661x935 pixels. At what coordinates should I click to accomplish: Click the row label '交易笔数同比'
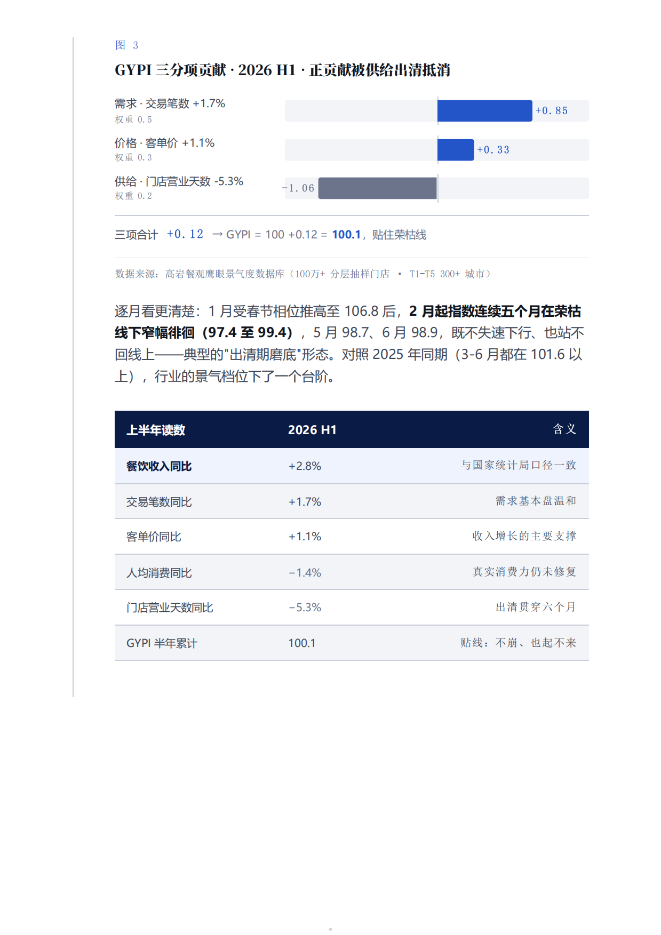click(x=159, y=502)
